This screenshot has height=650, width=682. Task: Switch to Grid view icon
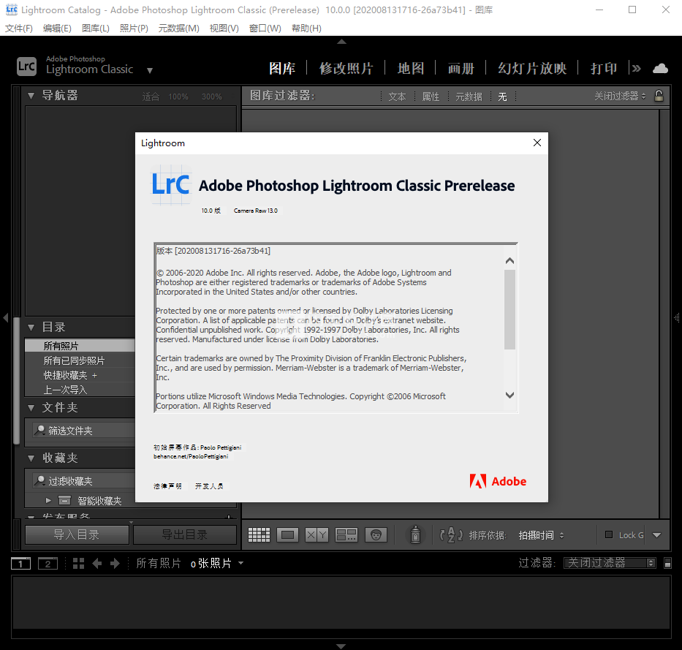click(x=259, y=534)
